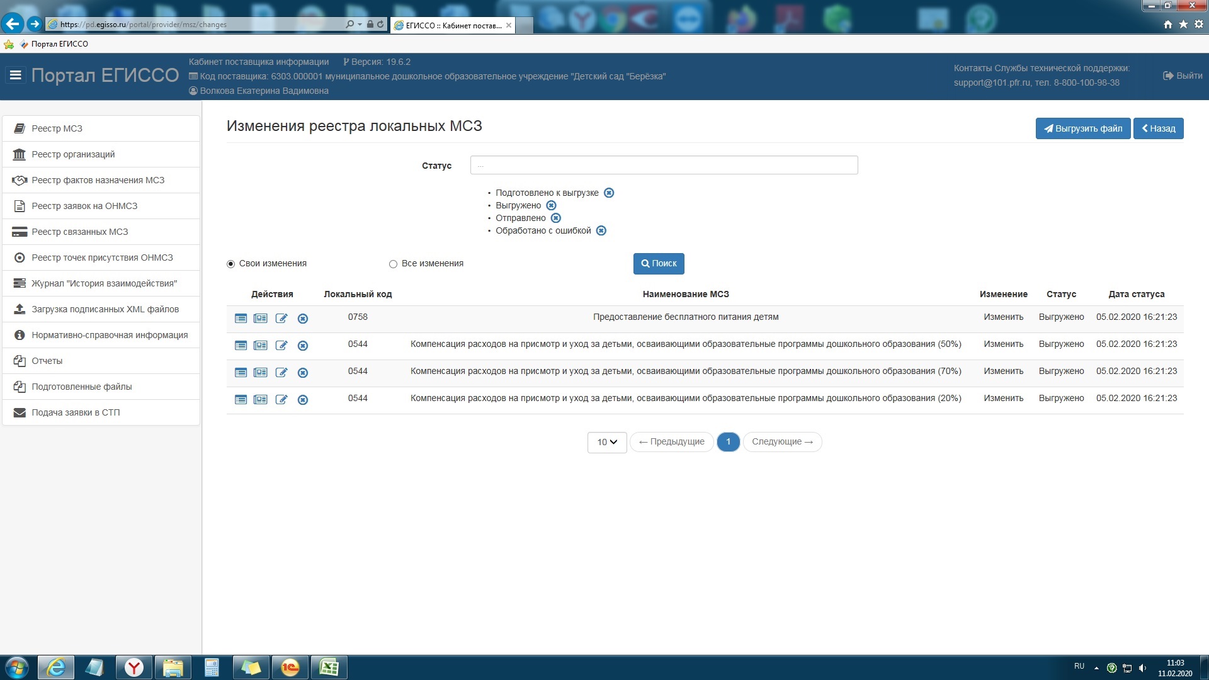
Task: Open the browser home icon
Action: pyautogui.click(x=1168, y=25)
